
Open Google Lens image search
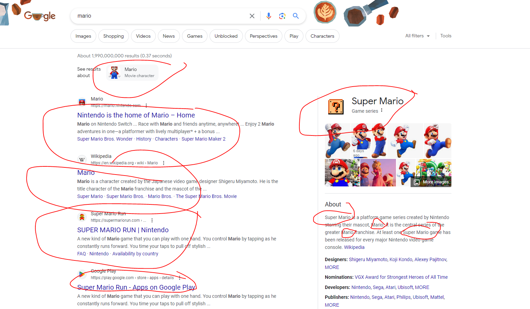[x=282, y=16]
